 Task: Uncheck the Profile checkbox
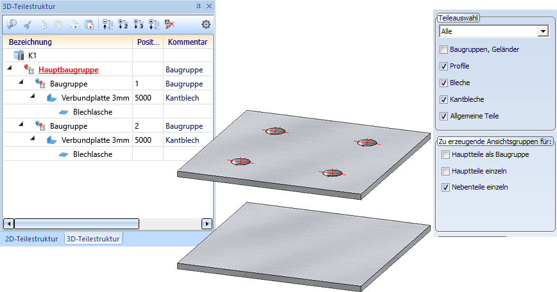(x=443, y=66)
